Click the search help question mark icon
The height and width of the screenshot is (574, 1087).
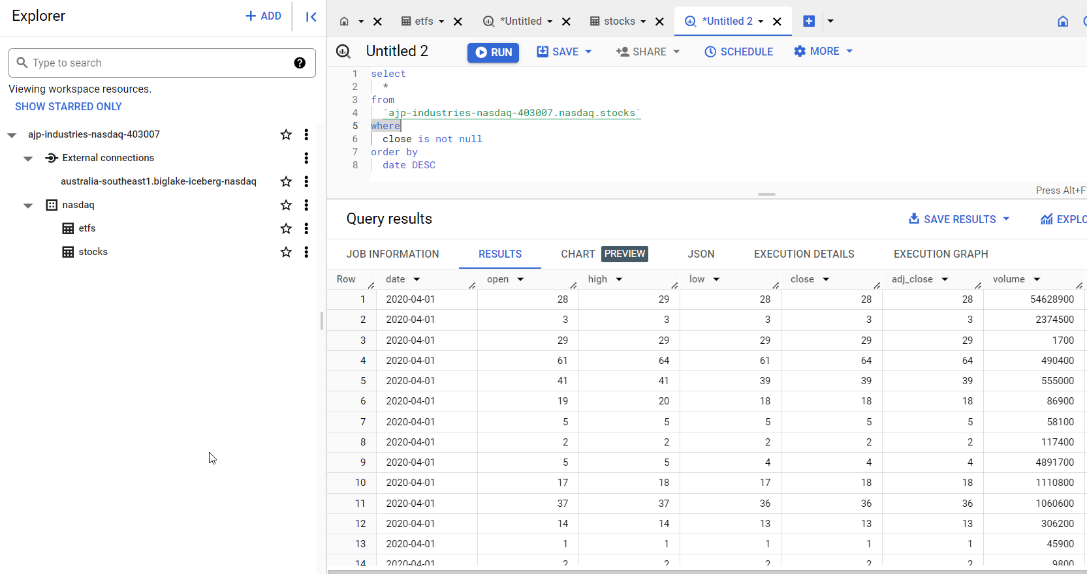[x=300, y=63]
